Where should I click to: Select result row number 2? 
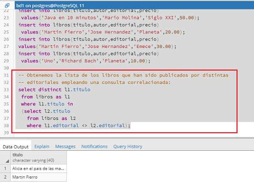click(x=5, y=177)
